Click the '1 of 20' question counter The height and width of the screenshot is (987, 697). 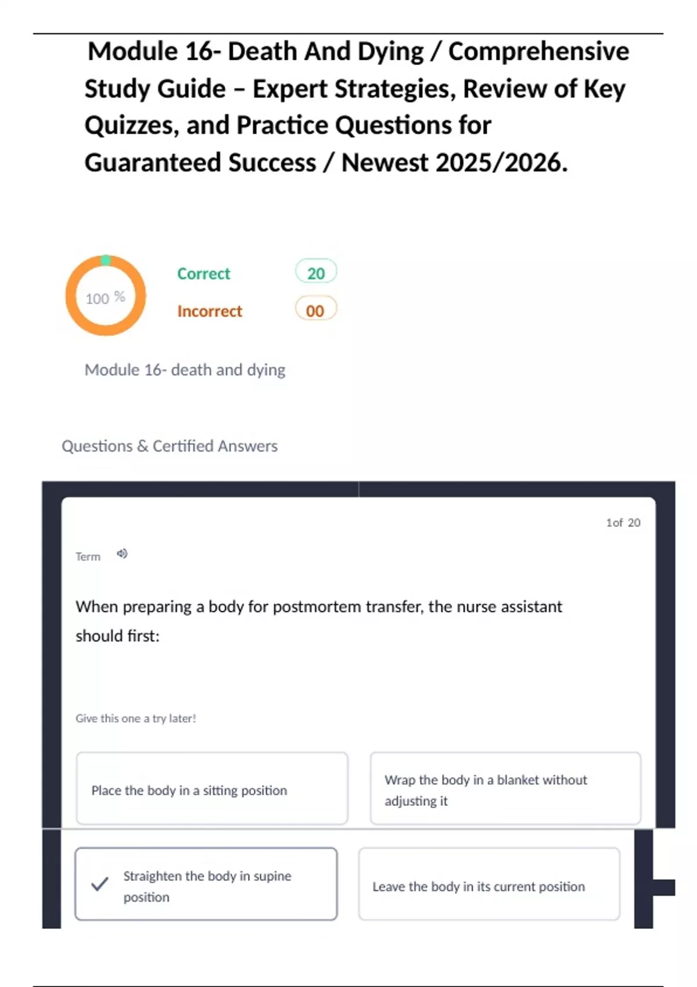(x=623, y=523)
